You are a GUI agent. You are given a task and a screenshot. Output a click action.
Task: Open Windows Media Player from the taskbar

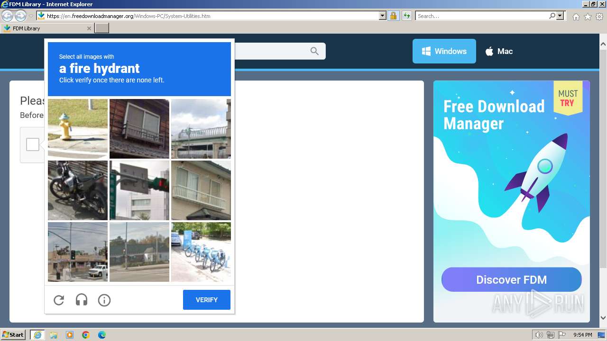tap(70, 335)
